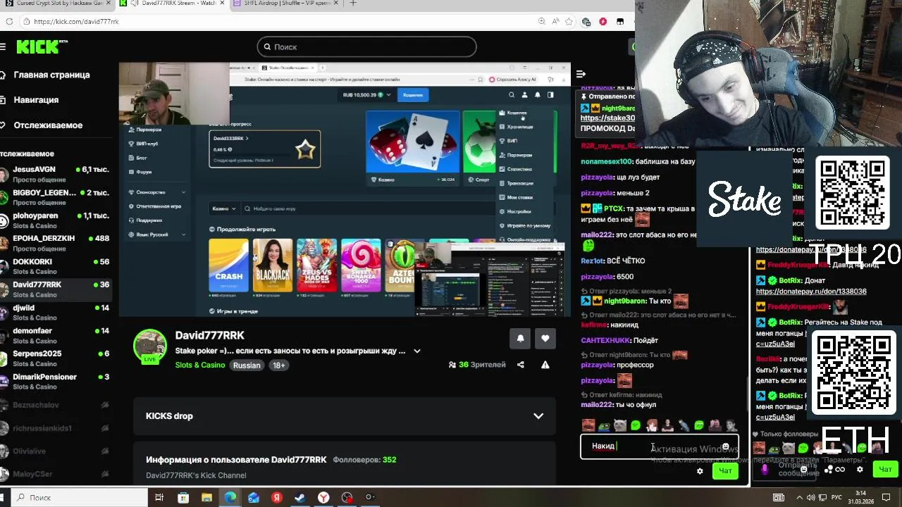Open BIGBOY_LEGEN... channel in followed list
The height and width of the screenshot is (507, 902).
pos(56,197)
